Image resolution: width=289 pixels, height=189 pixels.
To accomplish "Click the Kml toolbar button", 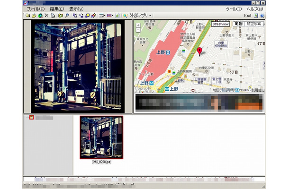I will (x=247, y=16).
